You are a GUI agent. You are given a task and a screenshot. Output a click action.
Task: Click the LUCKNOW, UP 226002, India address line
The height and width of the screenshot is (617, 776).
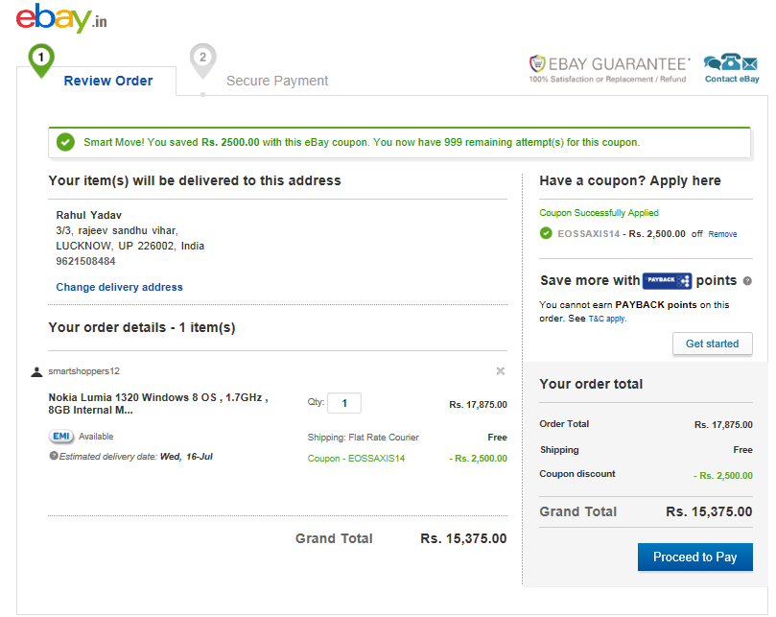click(130, 246)
